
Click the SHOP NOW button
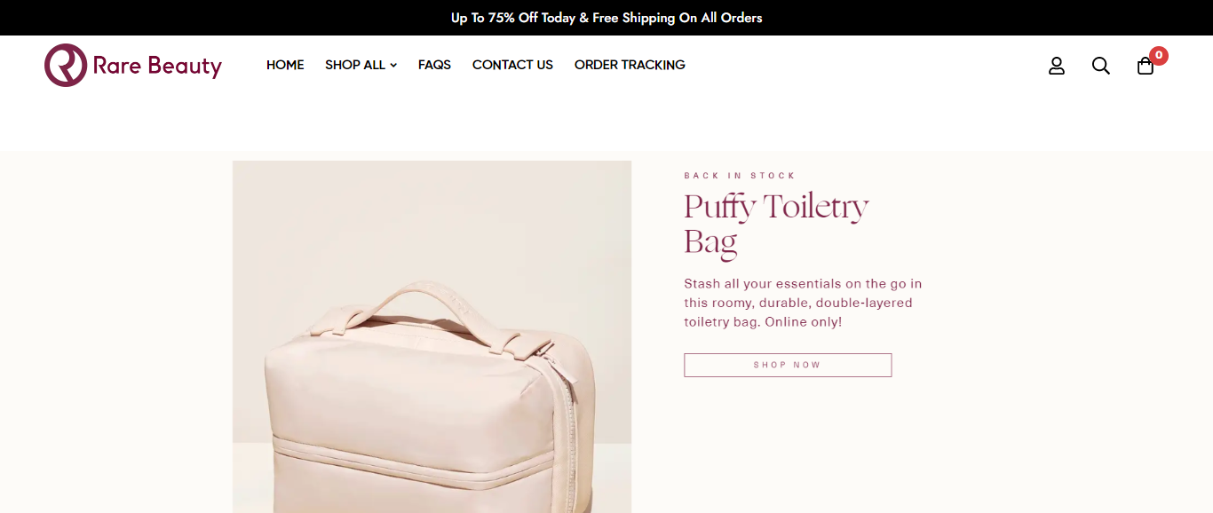pos(788,365)
